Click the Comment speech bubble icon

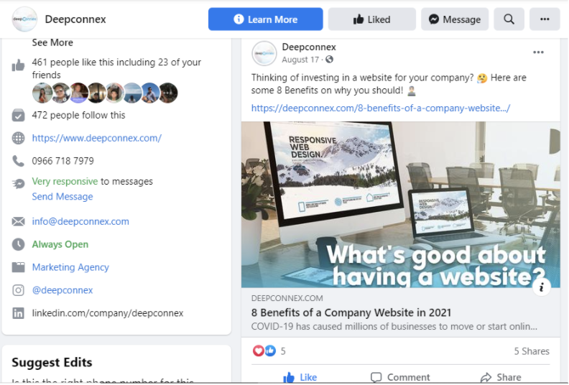pos(376,377)
